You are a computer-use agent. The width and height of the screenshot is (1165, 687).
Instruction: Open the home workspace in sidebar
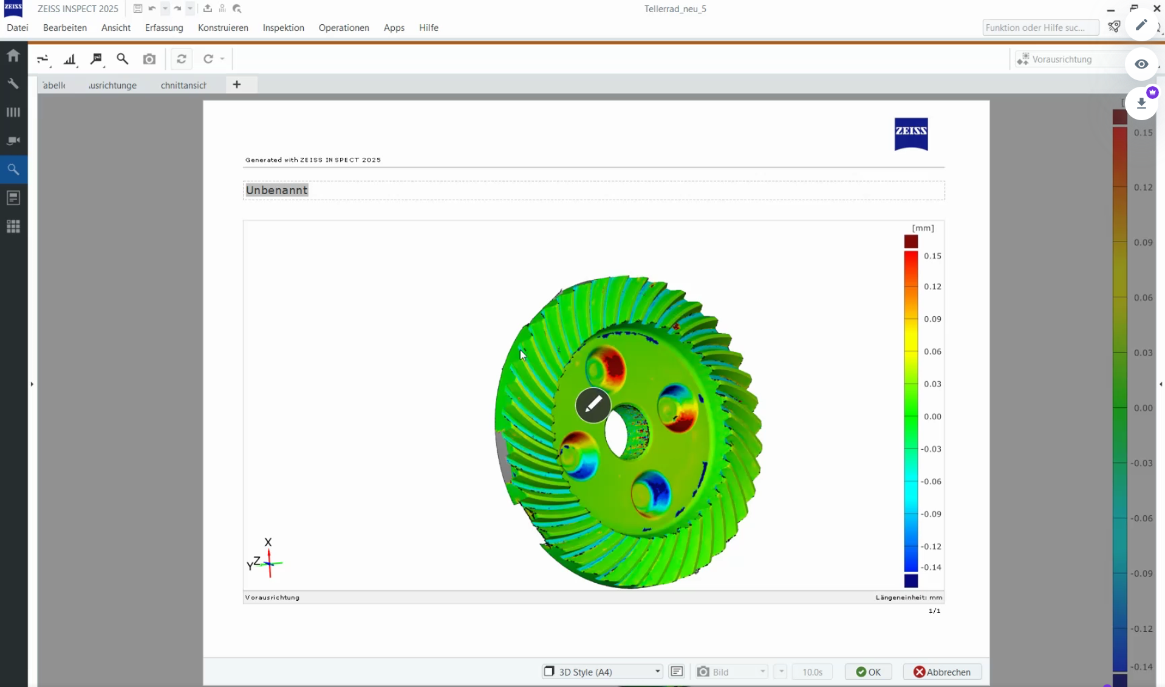13,56
